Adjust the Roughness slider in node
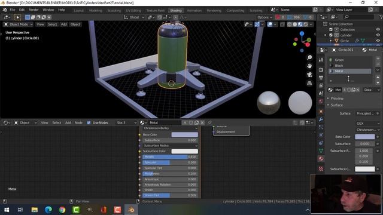 click(170, 174)
